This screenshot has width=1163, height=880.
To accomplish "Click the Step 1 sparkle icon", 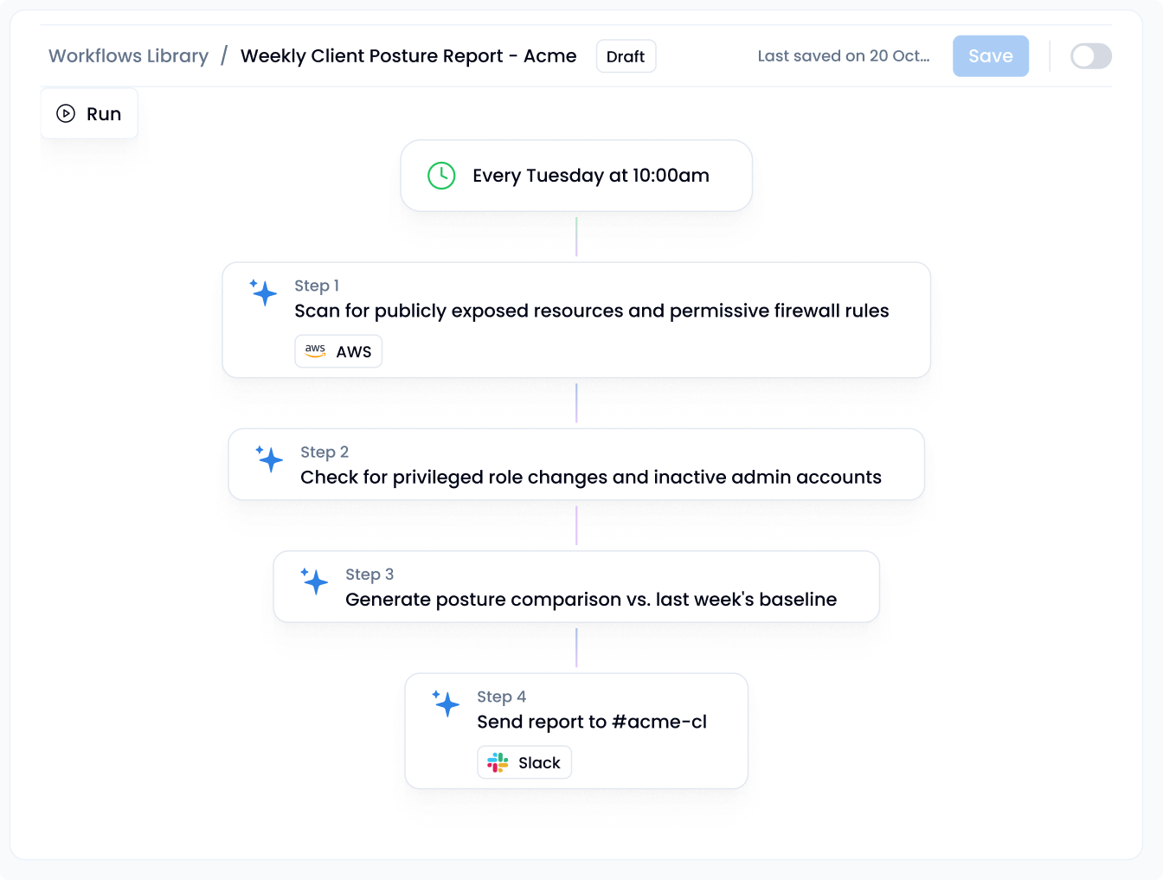I will (263, 292).
